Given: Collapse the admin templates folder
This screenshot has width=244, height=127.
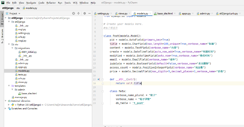Looking at the screenshot, I should coord(12,90).
